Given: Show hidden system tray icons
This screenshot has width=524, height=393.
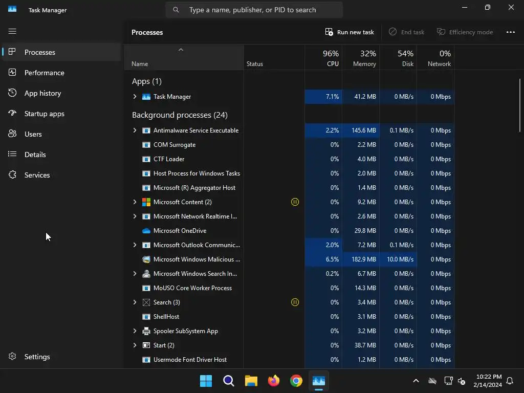Looking at the screenshot, I should point(416,381).
